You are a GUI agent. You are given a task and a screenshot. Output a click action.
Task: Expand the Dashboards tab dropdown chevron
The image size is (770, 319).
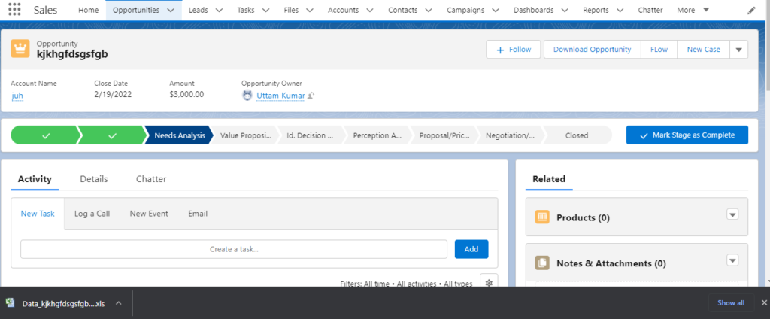point(565,10)
